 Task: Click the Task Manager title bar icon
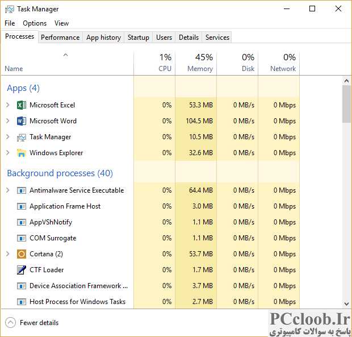pyautogui.click(x=10, y=9)
